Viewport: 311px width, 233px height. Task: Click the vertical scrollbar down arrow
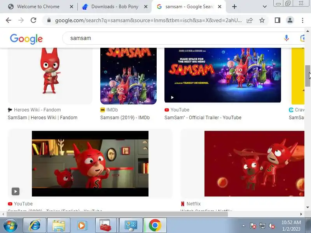308,207
